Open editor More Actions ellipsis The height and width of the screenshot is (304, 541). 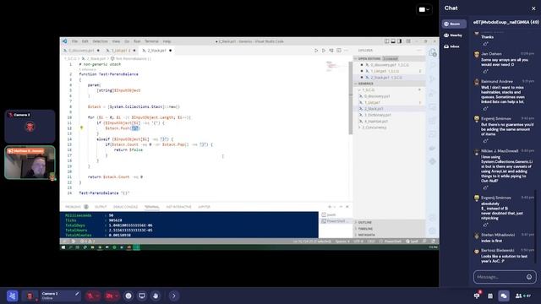[x=346, y=51]
